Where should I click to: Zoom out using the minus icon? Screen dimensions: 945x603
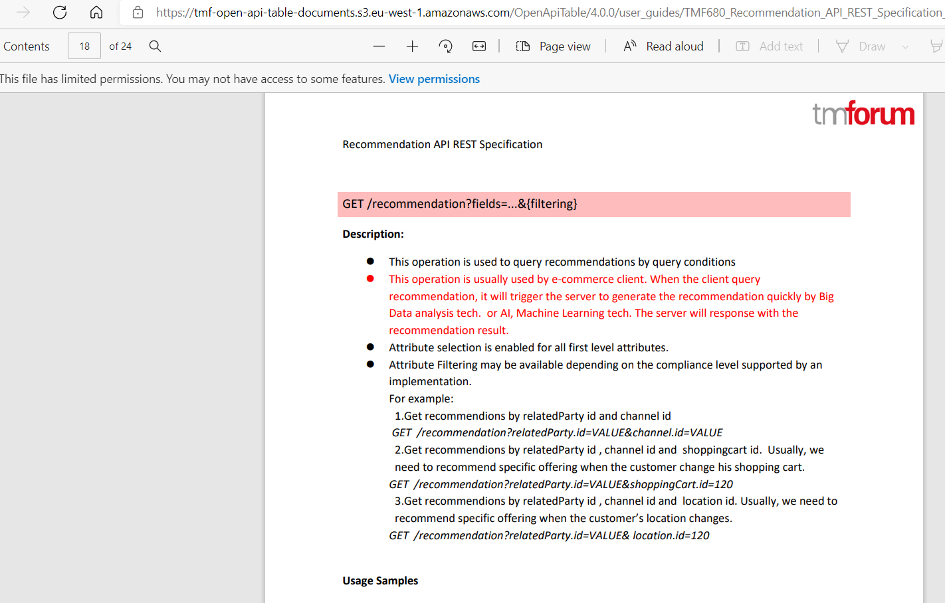click(379, 46)
